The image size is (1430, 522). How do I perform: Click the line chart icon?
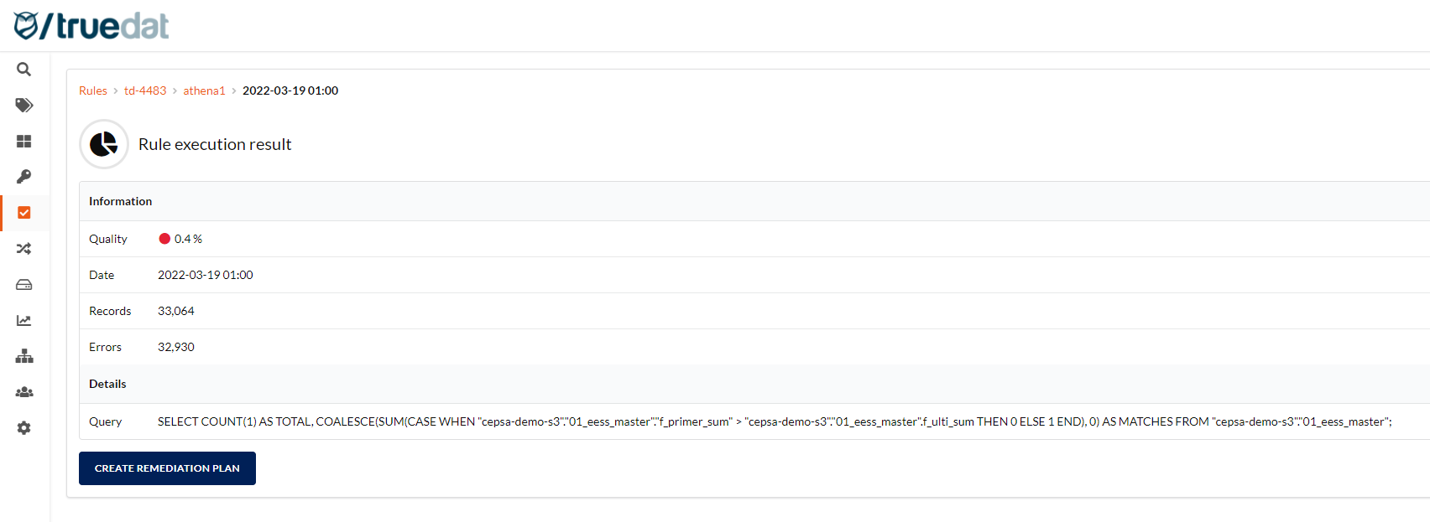click(24, 321)
